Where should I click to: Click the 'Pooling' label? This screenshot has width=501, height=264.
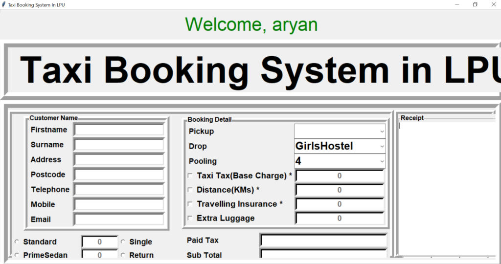click(x=203, y=161)
